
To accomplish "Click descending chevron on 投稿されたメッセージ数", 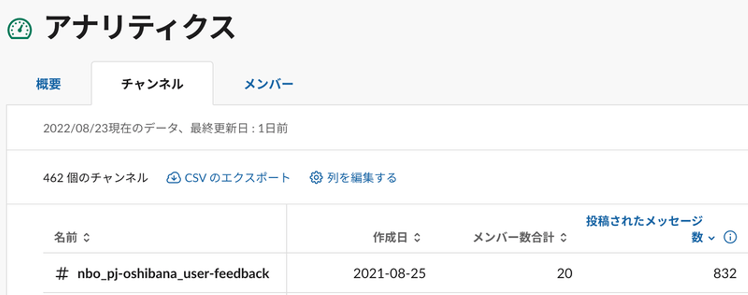I will 712,238.
